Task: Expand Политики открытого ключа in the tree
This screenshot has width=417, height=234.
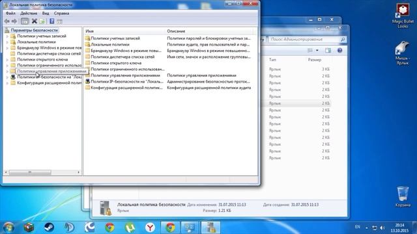Action: (x=7, y=59)
